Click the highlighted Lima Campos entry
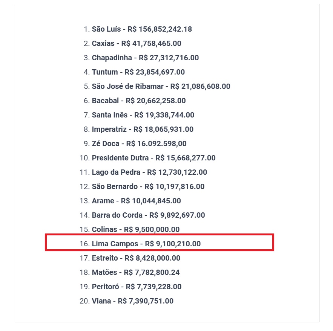 click(x=146, y=244)
